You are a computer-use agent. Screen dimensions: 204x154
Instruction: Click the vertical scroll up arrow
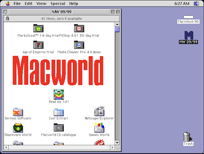point(117,24)
